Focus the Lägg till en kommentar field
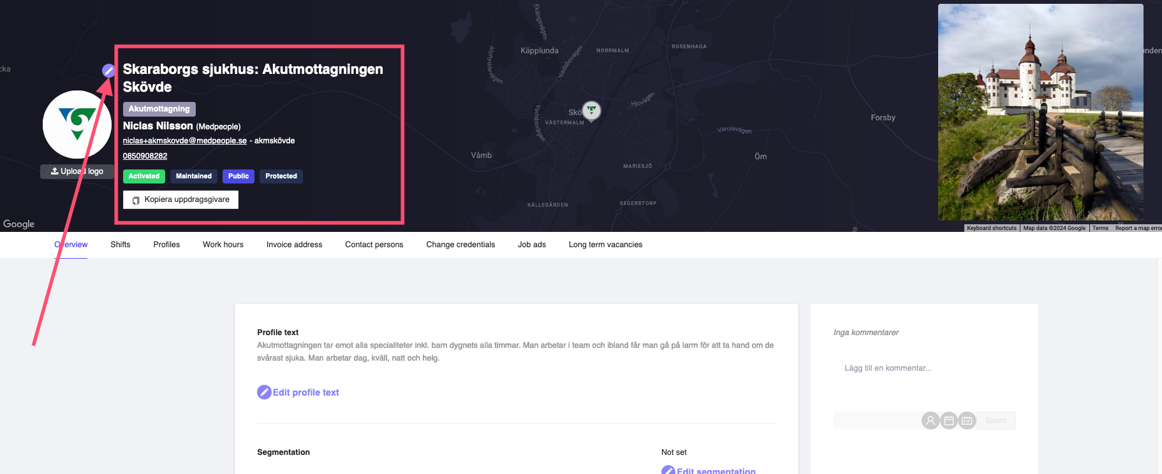Viewport: 1162px width, 474px height. pyautogui.click(x=925, y=368)
